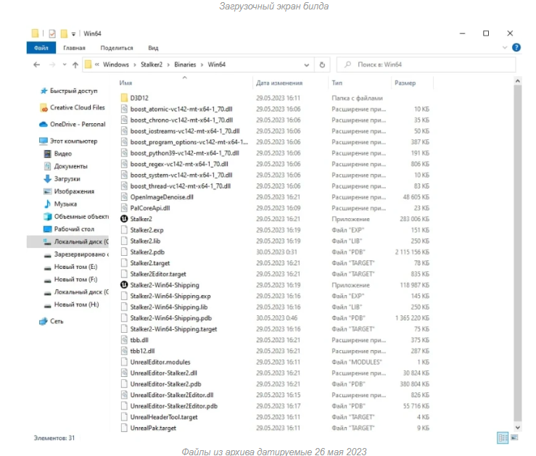Image resolution: width=536 pixels, height=456 pixels.
Task: Select the D3D12 folder icon
Action: pos(124,98)
